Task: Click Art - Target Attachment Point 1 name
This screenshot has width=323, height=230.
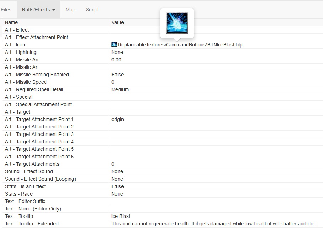Action: pos(39,119)
